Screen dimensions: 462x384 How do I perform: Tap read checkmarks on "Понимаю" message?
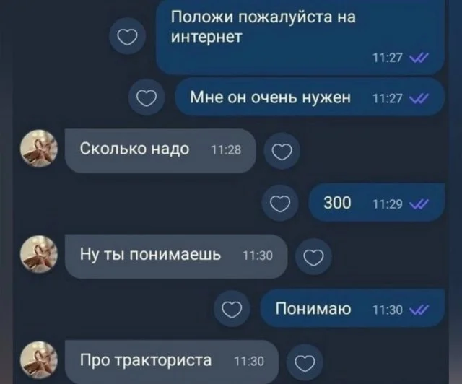pyautogui.click(x=419, y=310)
